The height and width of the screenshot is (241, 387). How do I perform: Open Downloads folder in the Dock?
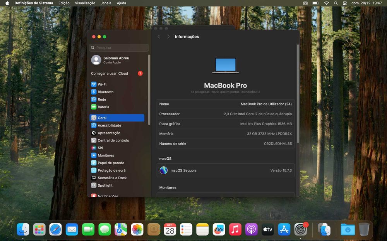coord(348,230)
